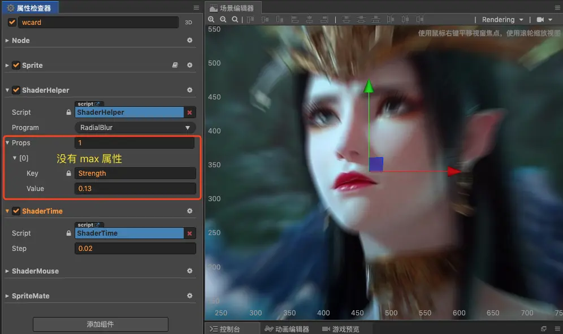563x334 pixels.
Task: Switch to the 控制台 tab
Action: point(225,329)
